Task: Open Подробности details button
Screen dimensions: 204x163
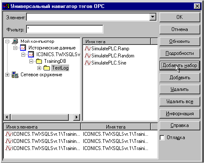Action: (180, 53)
